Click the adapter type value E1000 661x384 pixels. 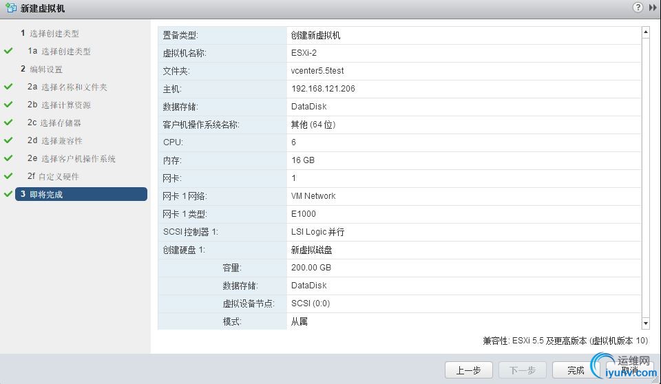click(x=304, y=214)
